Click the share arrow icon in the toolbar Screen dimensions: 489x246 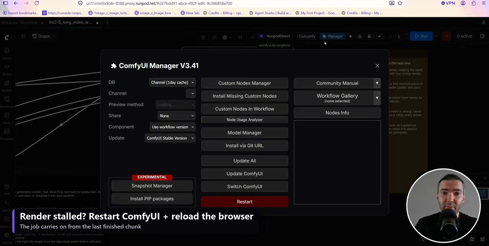pos(379,36)
